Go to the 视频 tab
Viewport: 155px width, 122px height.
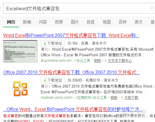coord(59,22)
